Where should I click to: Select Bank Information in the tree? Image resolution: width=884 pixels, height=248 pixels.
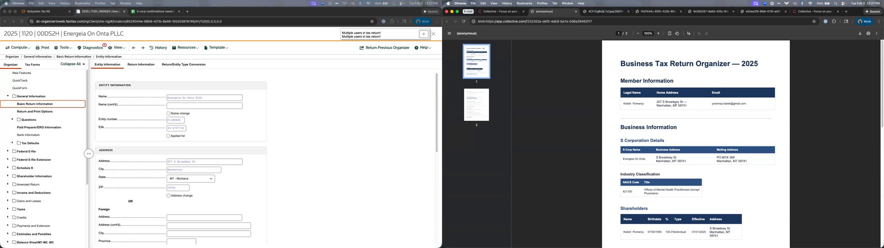point(29,135)
